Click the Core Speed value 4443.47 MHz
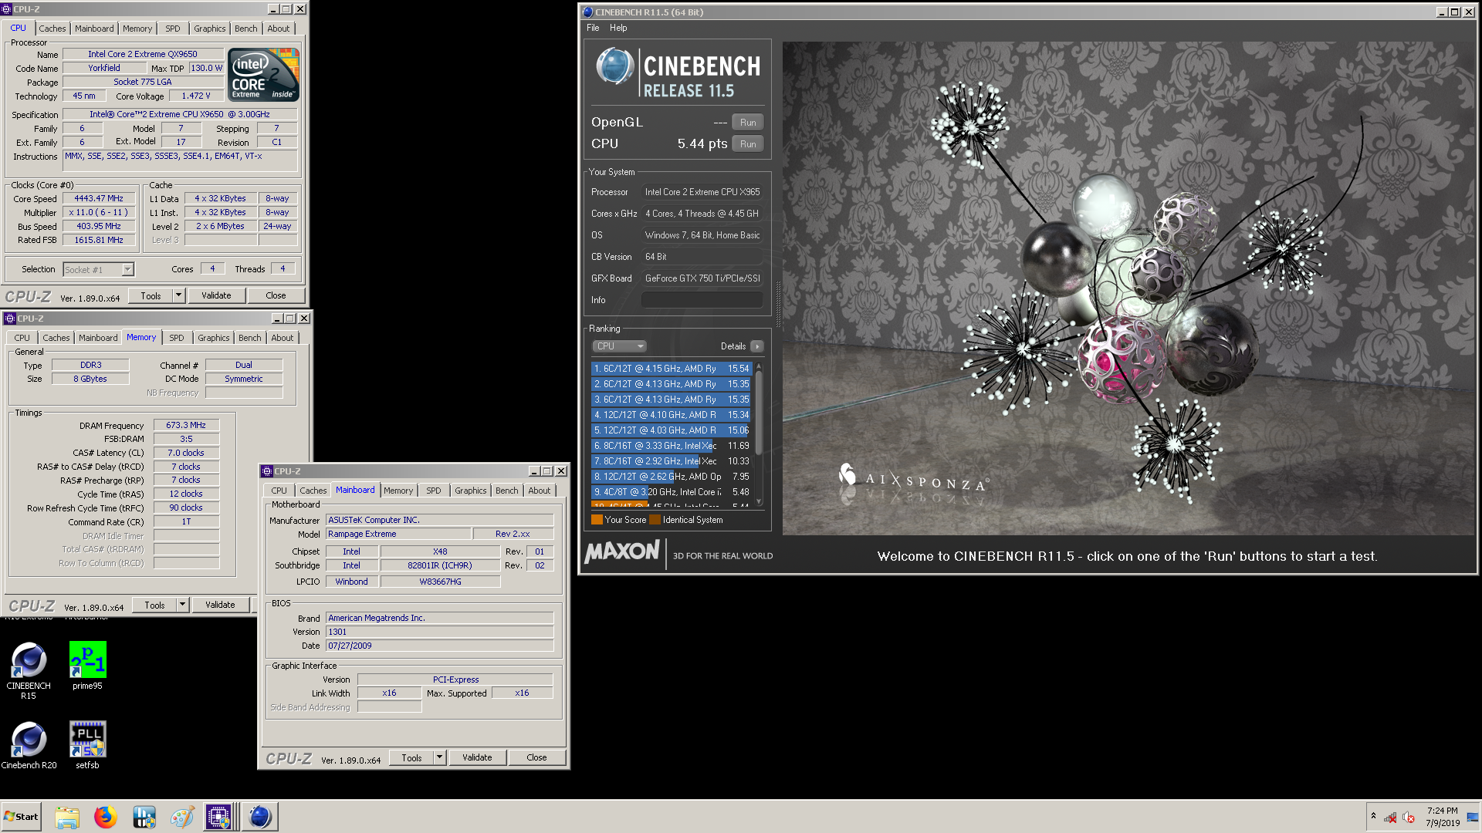The height and width of the screenshot is (833, 1482). pyautogui.click(x=99, y=198)
